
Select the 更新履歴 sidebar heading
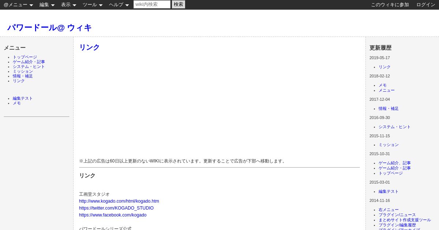coord(380,48)
